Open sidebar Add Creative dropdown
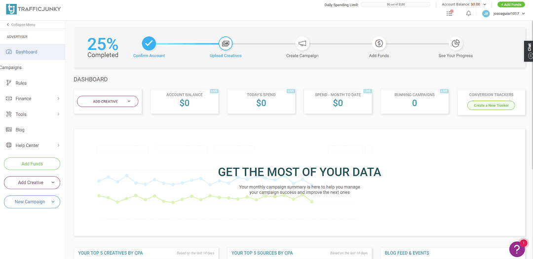Image resolution: width=533 pixels, height=259 pixels. coord(32,183)
